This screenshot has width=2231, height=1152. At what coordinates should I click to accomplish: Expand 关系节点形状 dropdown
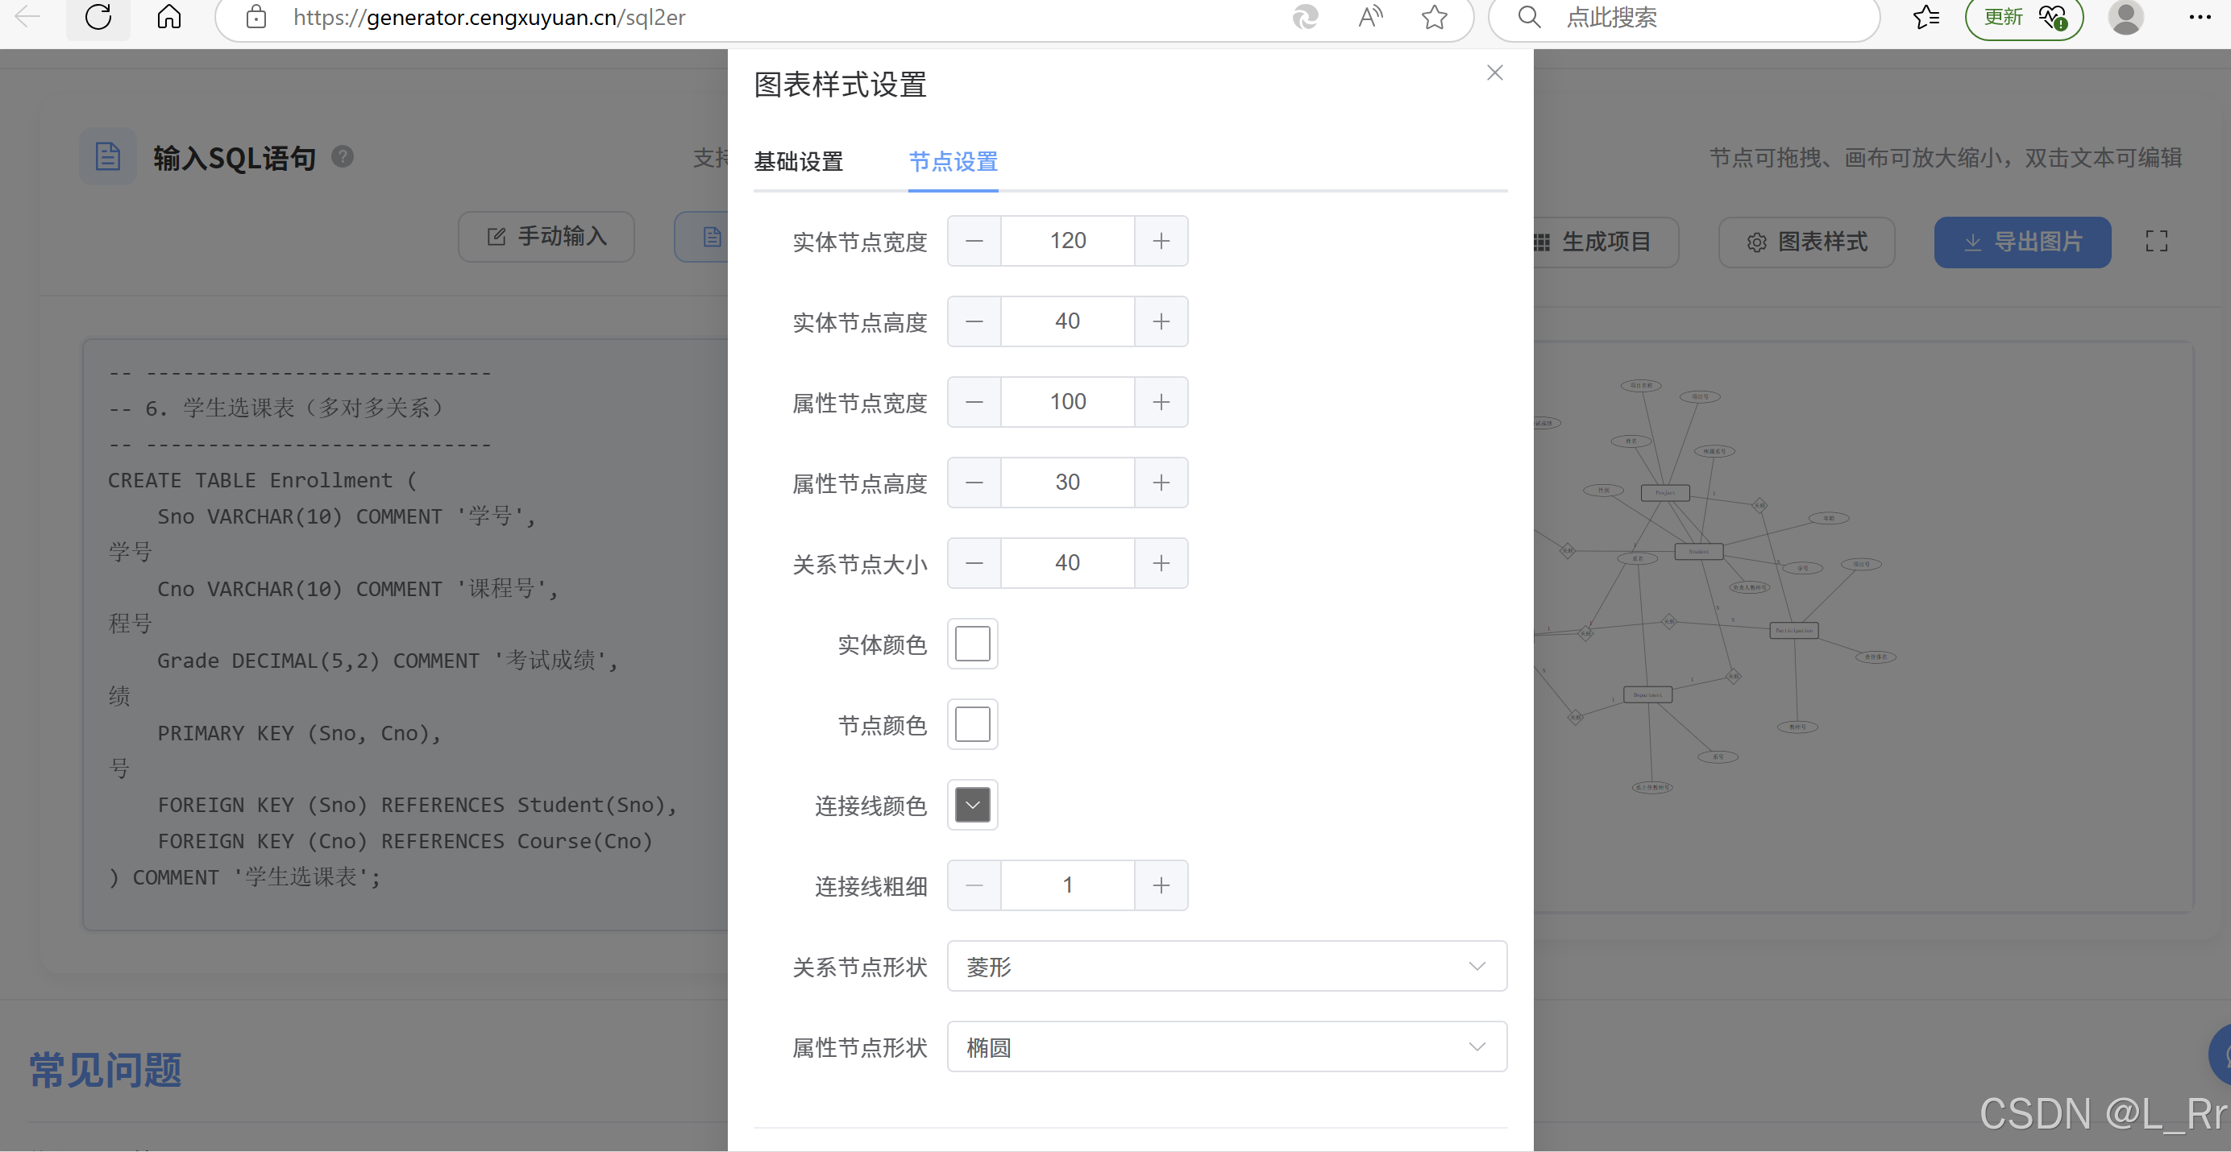point(1227,966)
